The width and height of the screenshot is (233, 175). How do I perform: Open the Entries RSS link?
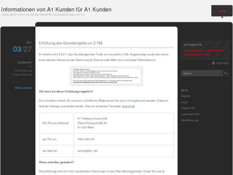(x=188, y=108)
